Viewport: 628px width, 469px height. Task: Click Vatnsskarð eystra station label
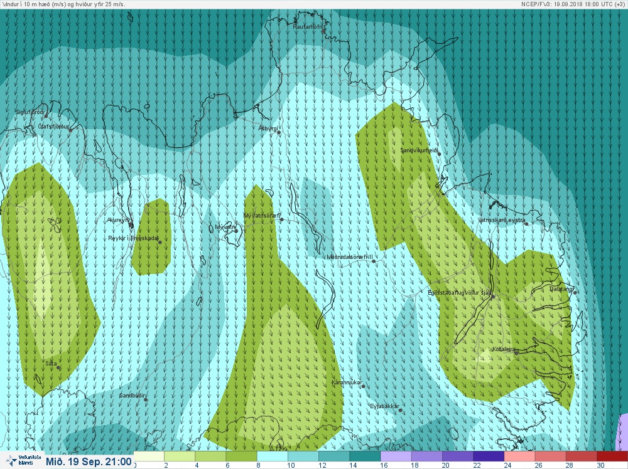click(501, 220)
